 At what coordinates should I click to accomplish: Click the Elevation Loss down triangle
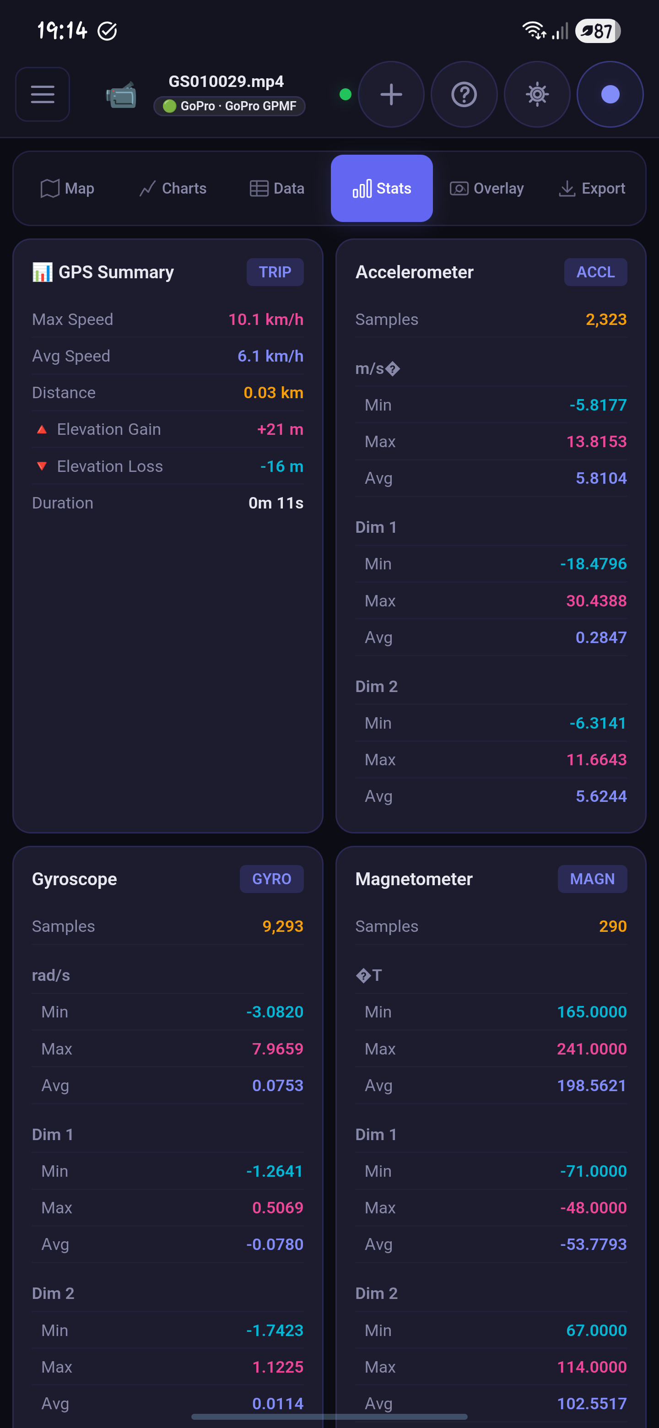pyautogui.click(x=42, y=466)
